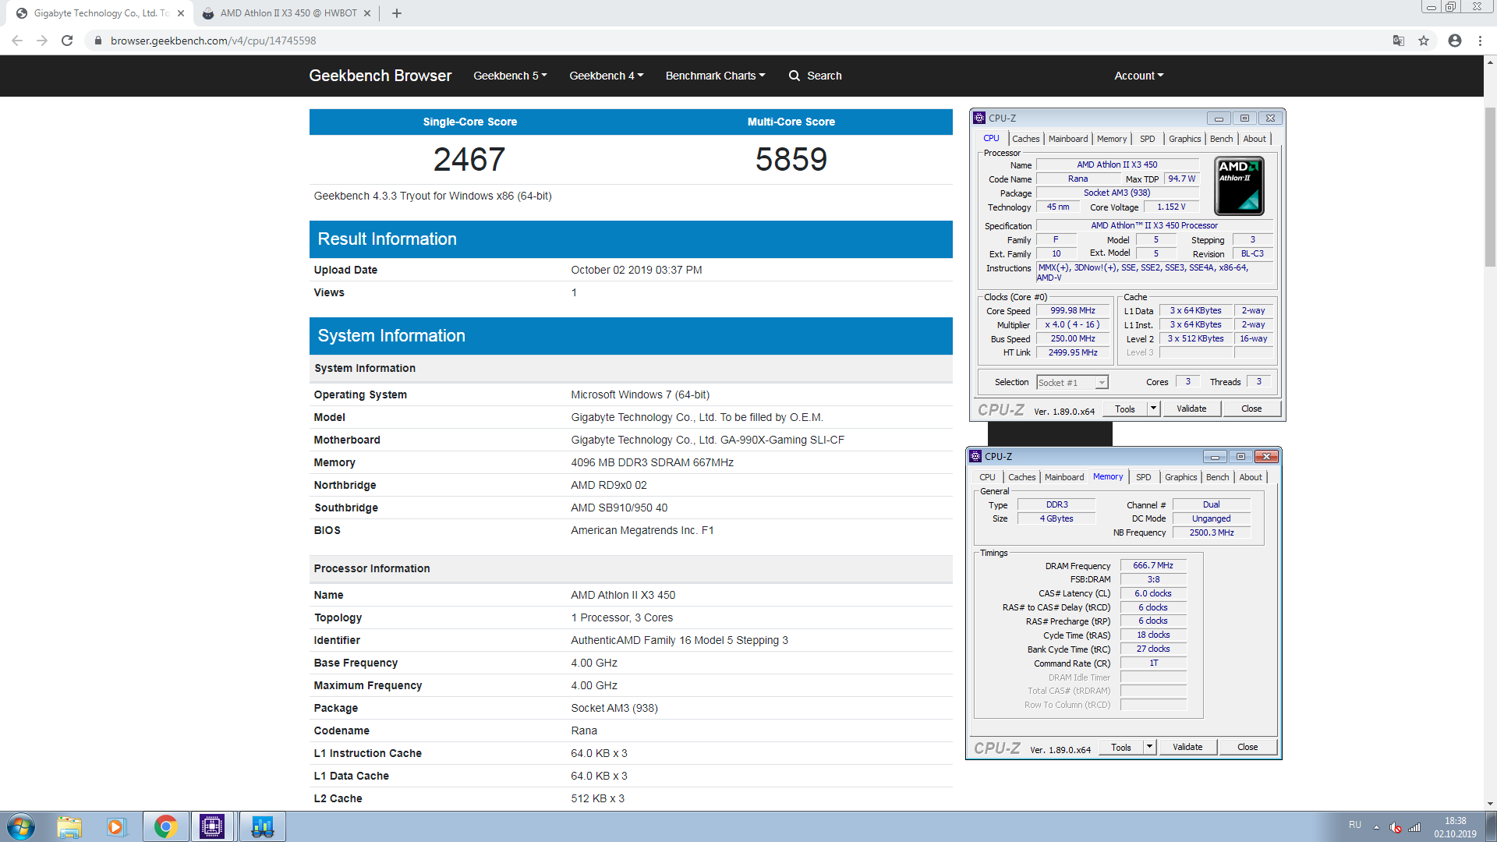Click the browser forward arrow

pos(42,41)
